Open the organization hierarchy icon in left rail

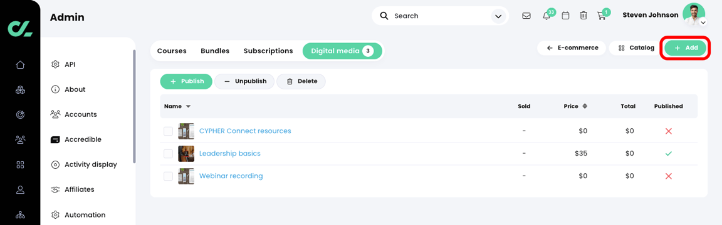(x=20, y=214)
